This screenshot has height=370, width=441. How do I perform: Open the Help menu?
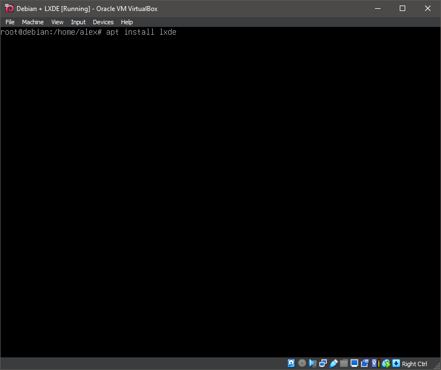(126, 22)
